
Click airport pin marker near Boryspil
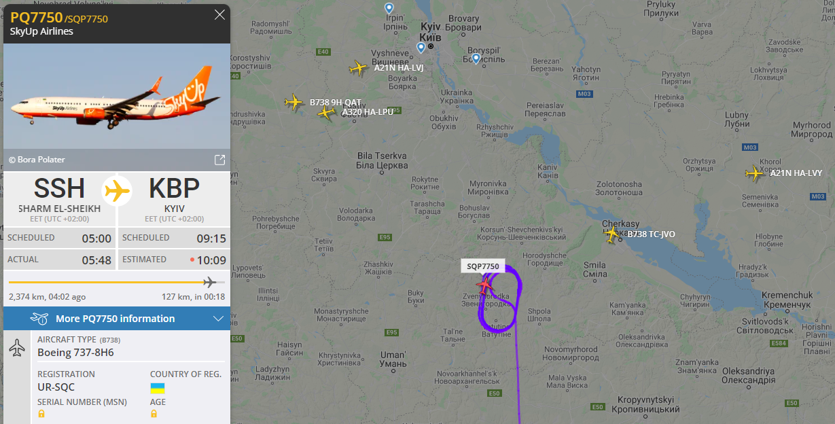[476, 59]
